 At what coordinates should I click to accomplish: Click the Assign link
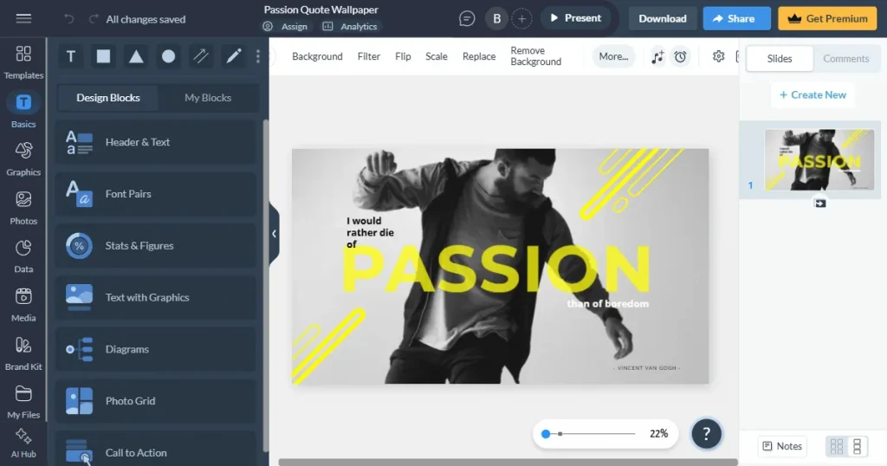click(x=286, y=27)
